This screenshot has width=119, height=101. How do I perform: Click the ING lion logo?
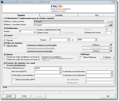(x=61, y=6)
